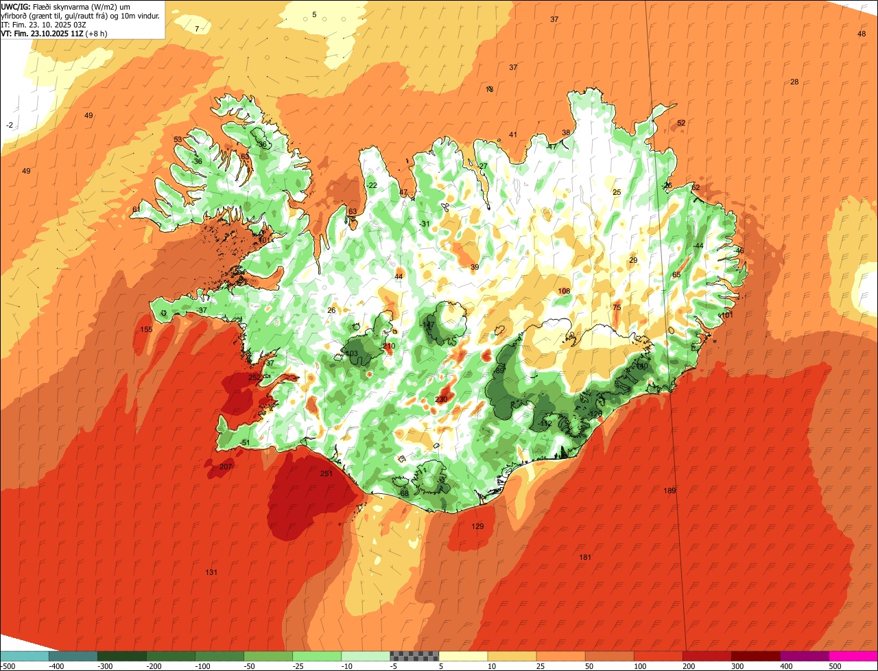878x671 pixels.
Task: Select the pale yellow 5 to 10 legend swatch
Action: tap(463, 656)
